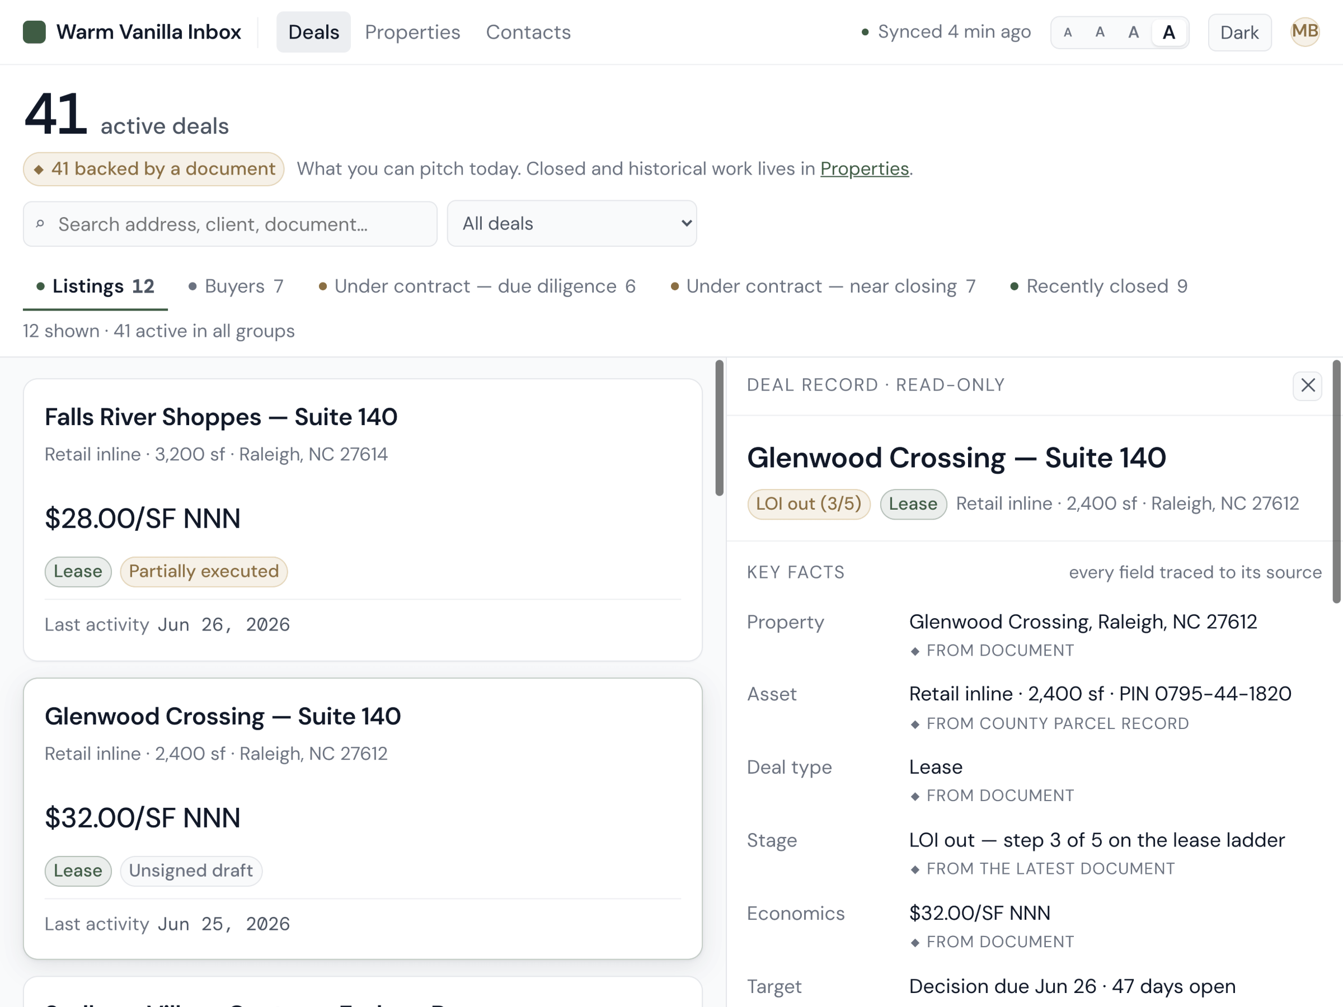Click Lease tag on Falls River Shoppes card
1343x1007 pixels.
(78, 572)
